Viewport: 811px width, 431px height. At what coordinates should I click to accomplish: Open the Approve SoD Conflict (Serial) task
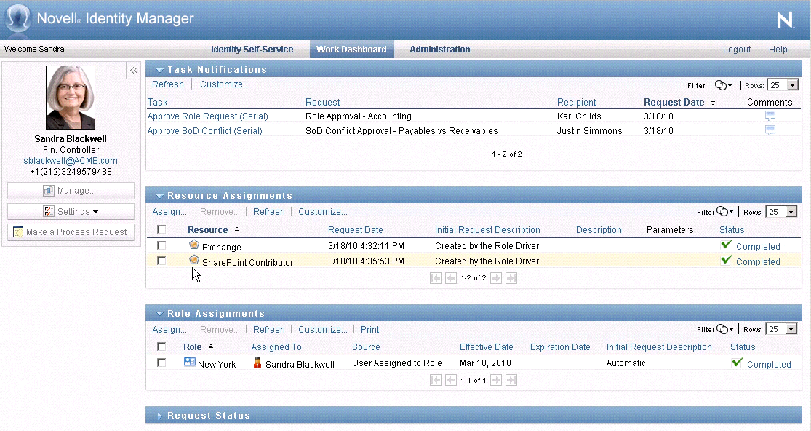pyautogui.click(x=205, y=131)
